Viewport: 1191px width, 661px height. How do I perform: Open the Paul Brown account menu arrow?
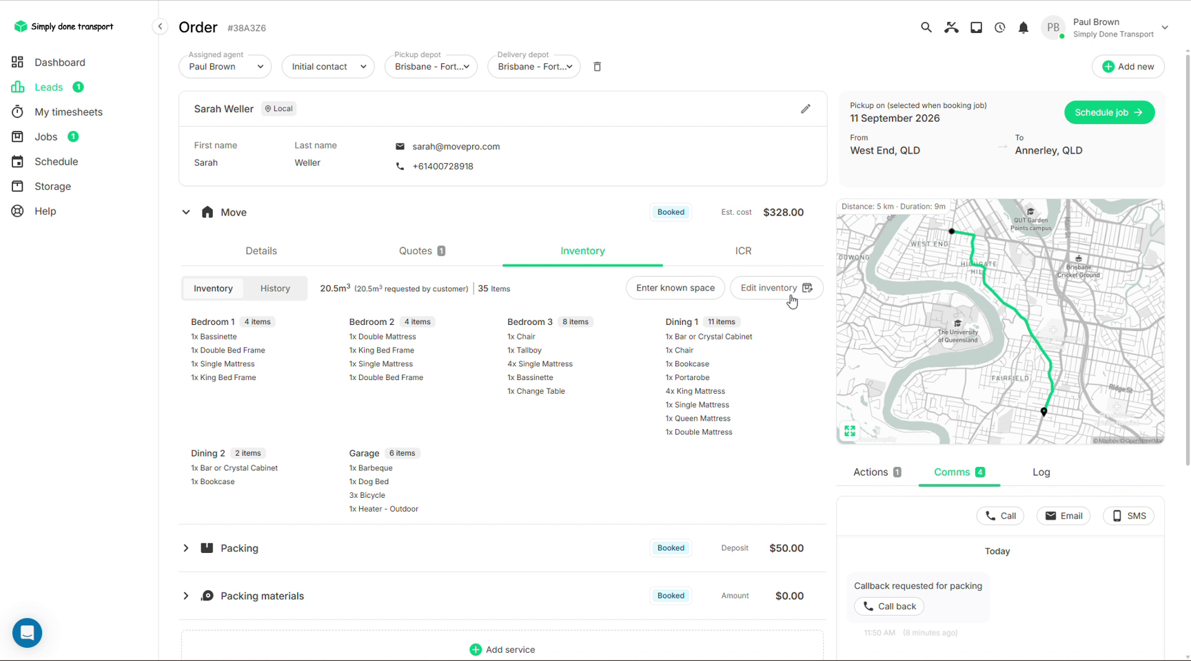click(x=1165, y=28)
